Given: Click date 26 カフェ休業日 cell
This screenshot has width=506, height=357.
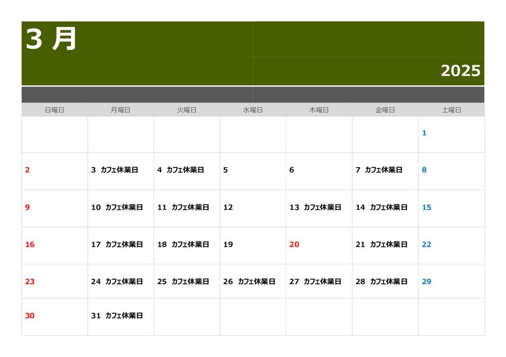Looking at the screenshot, I should click(x=253, y=281).
